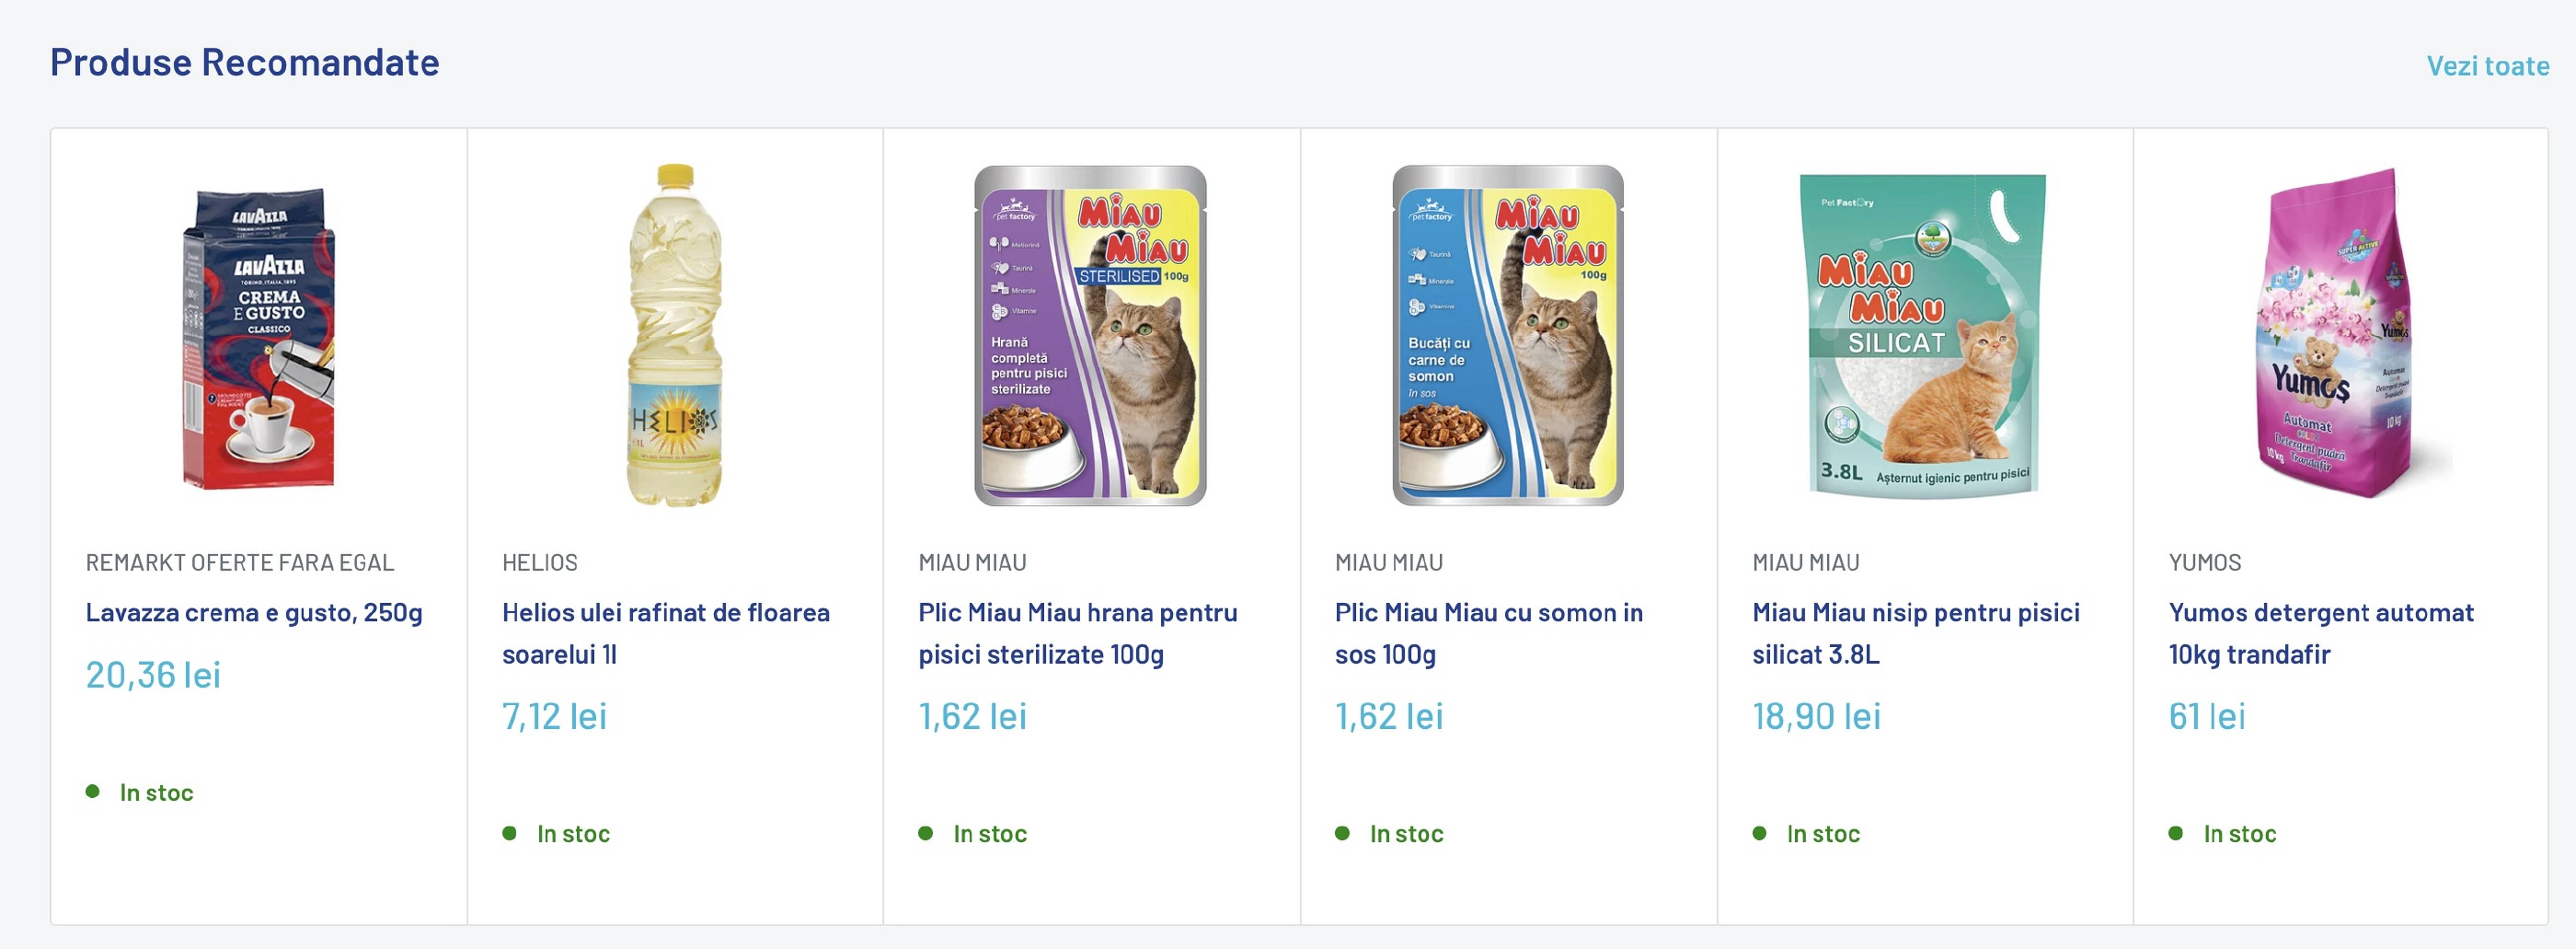Open Plic Miau Miau cu somon title
Viewport: 2576px width, 949px height.
(x=1488, y=633)
